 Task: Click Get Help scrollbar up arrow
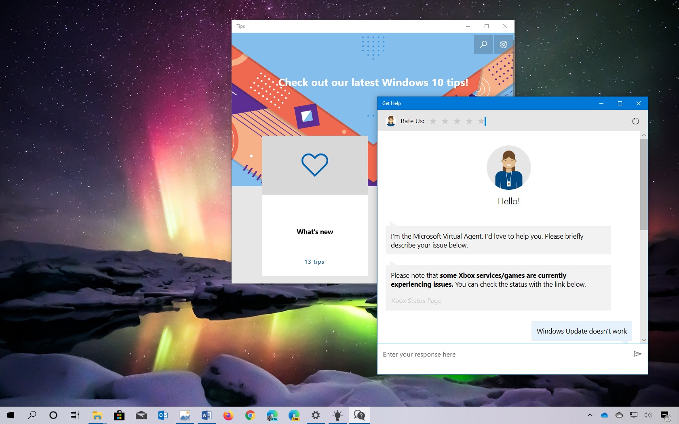pos(644,135)
